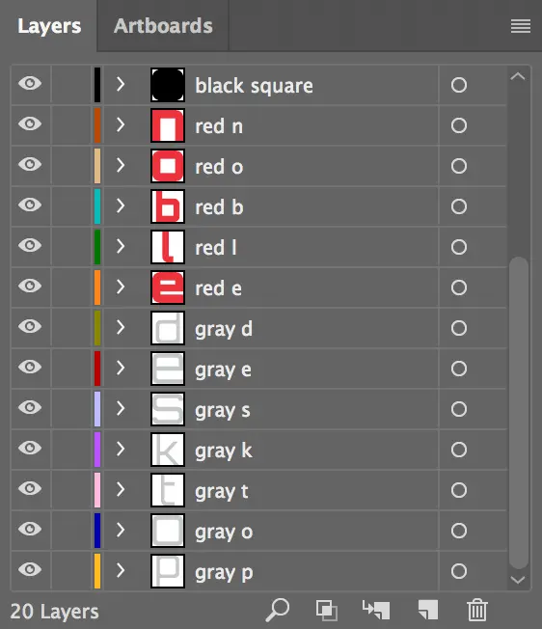Select the gray d layer name
The height and width of the screenshot is (629, 542).
point(224,329)
